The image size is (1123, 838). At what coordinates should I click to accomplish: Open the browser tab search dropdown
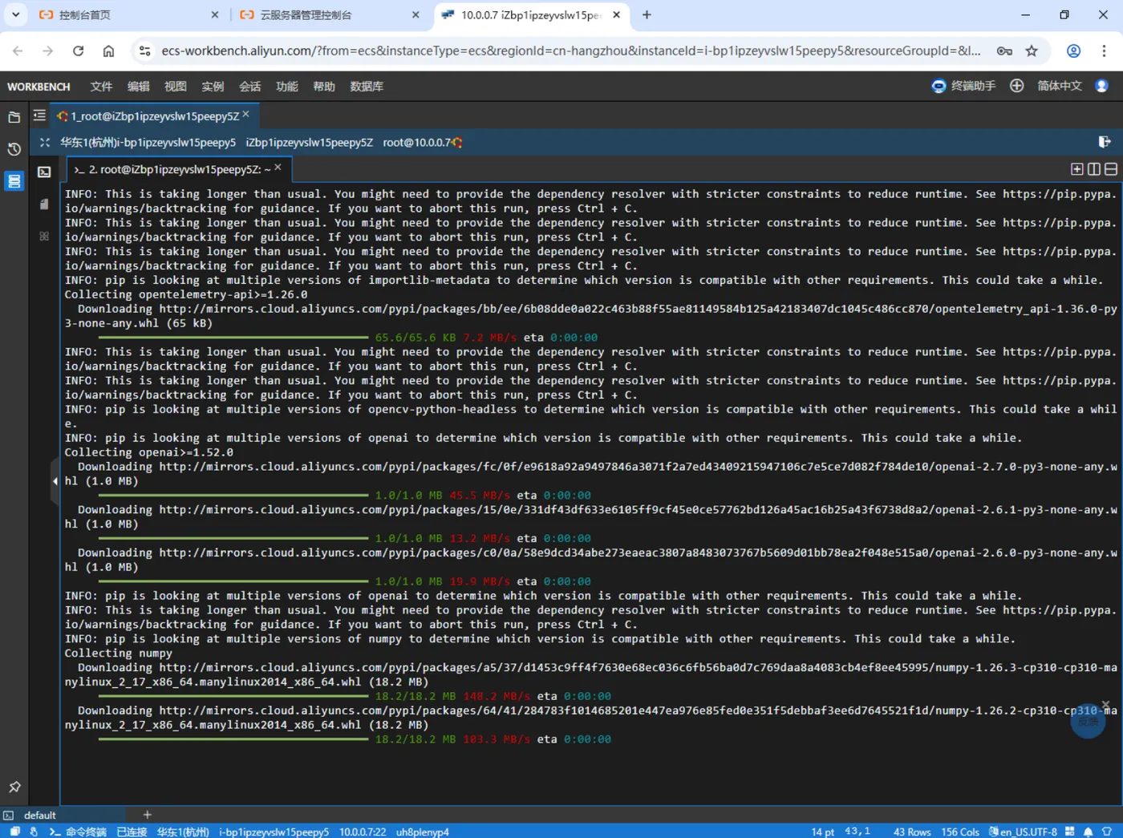pyautogui.click(x=15, y=14)
